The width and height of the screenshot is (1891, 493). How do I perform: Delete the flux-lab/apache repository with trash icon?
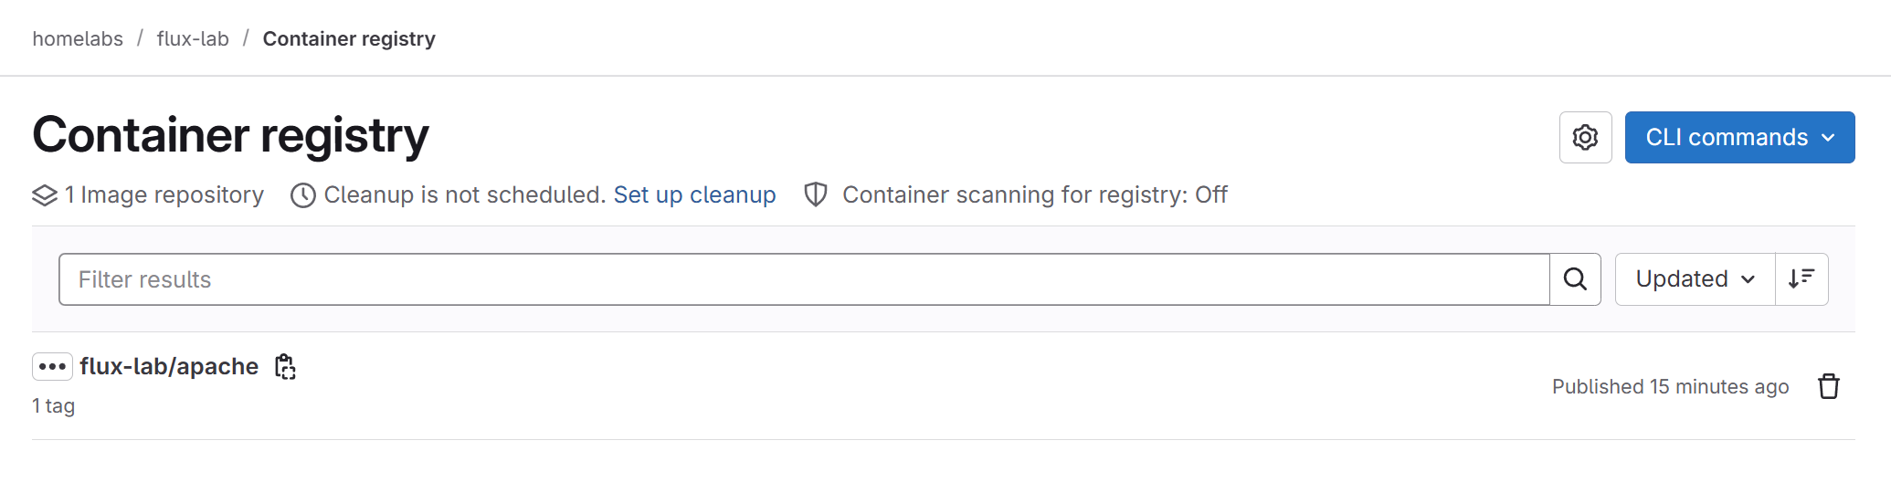(1828, 387)
